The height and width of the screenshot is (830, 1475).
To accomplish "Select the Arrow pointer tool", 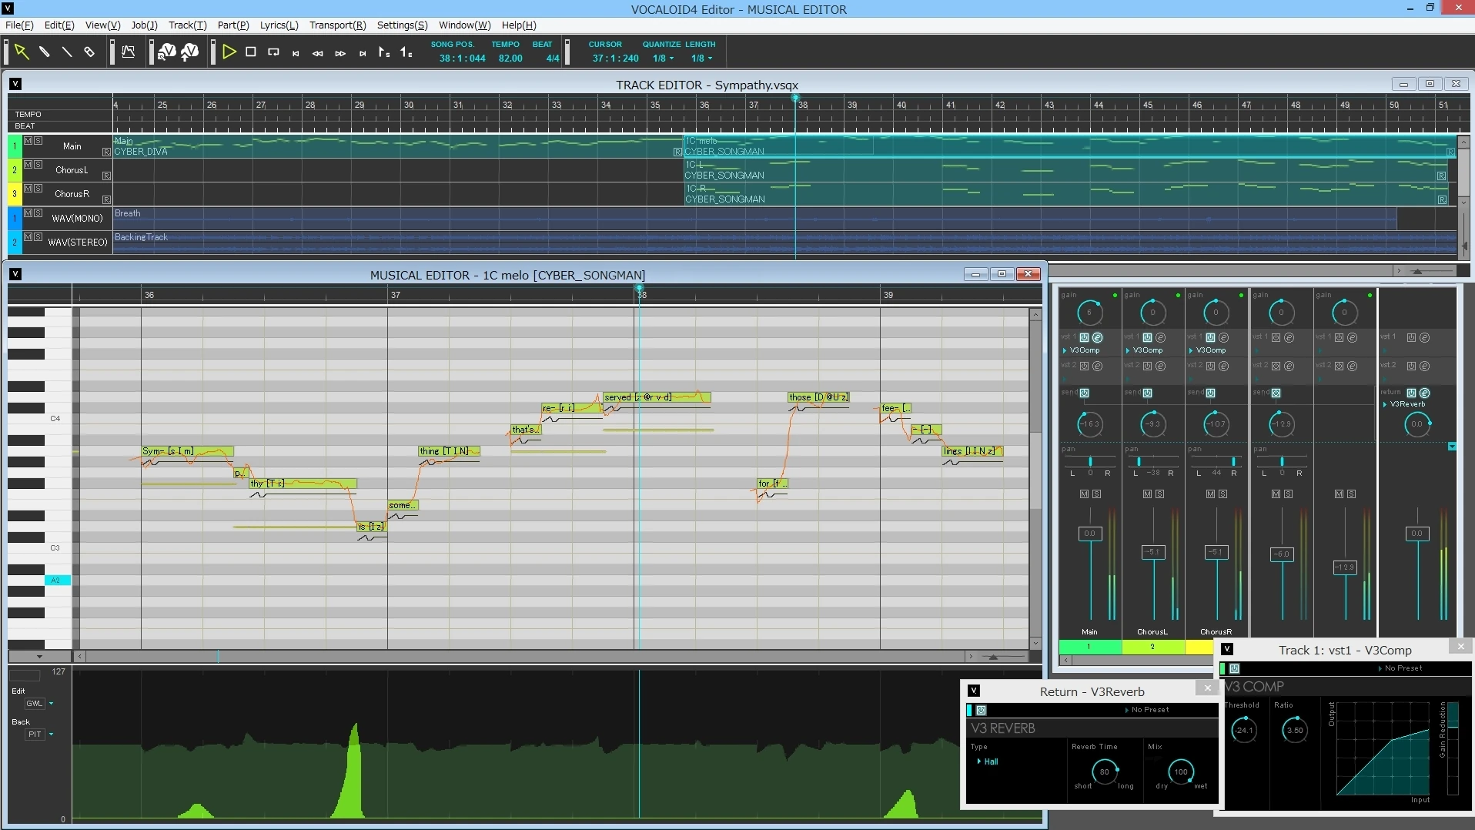I will click(22, 52).
